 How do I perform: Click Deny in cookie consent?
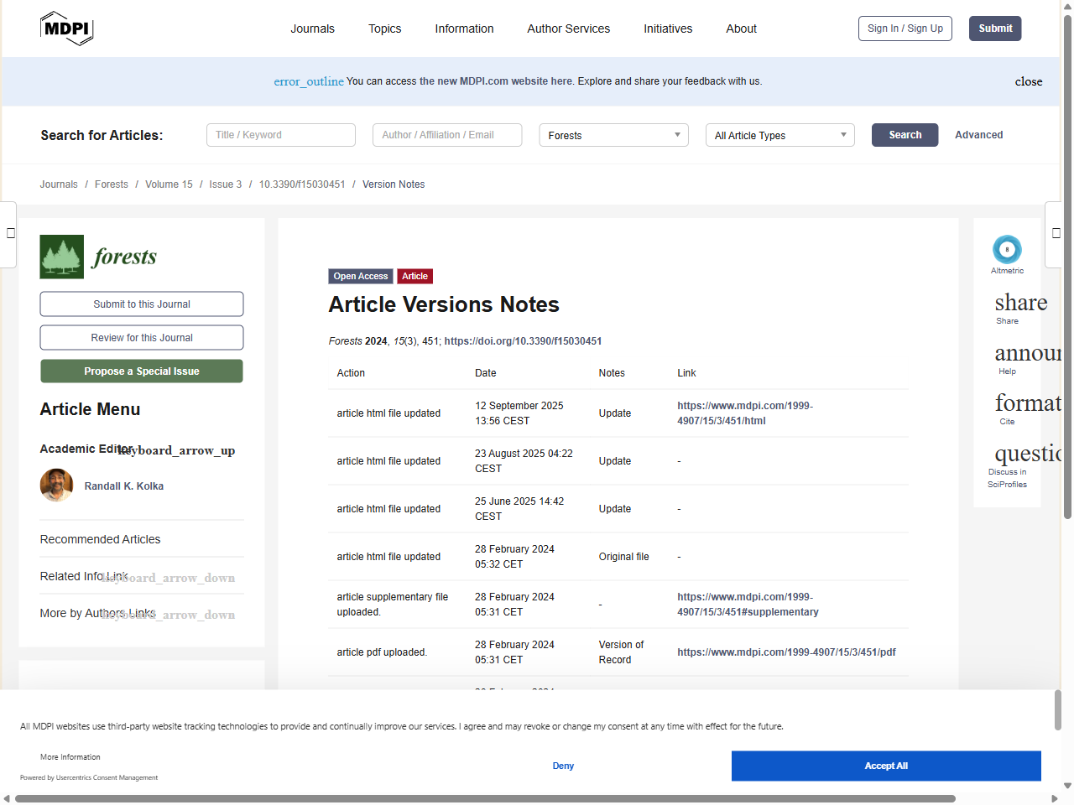pos(563,766)
